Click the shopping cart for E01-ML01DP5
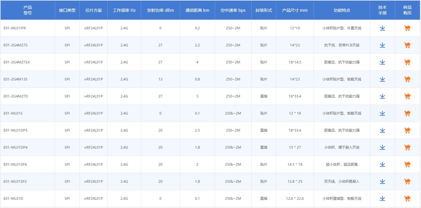The width and height of the screenshot is (421, 208). coord(407,130)
